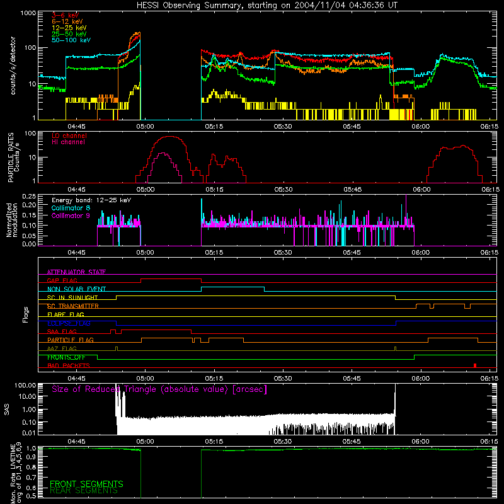Click the ECLIPSE FLAG label
The width and height of the screenshot is (504, 504).
tap(69, 323)
